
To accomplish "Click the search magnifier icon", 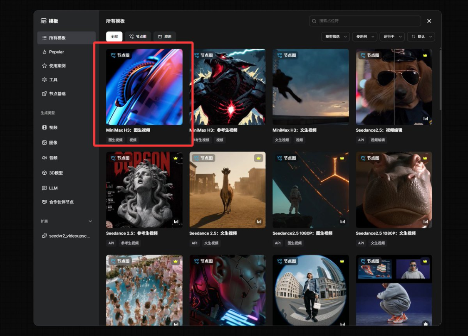I will click(x=314, y=21).
